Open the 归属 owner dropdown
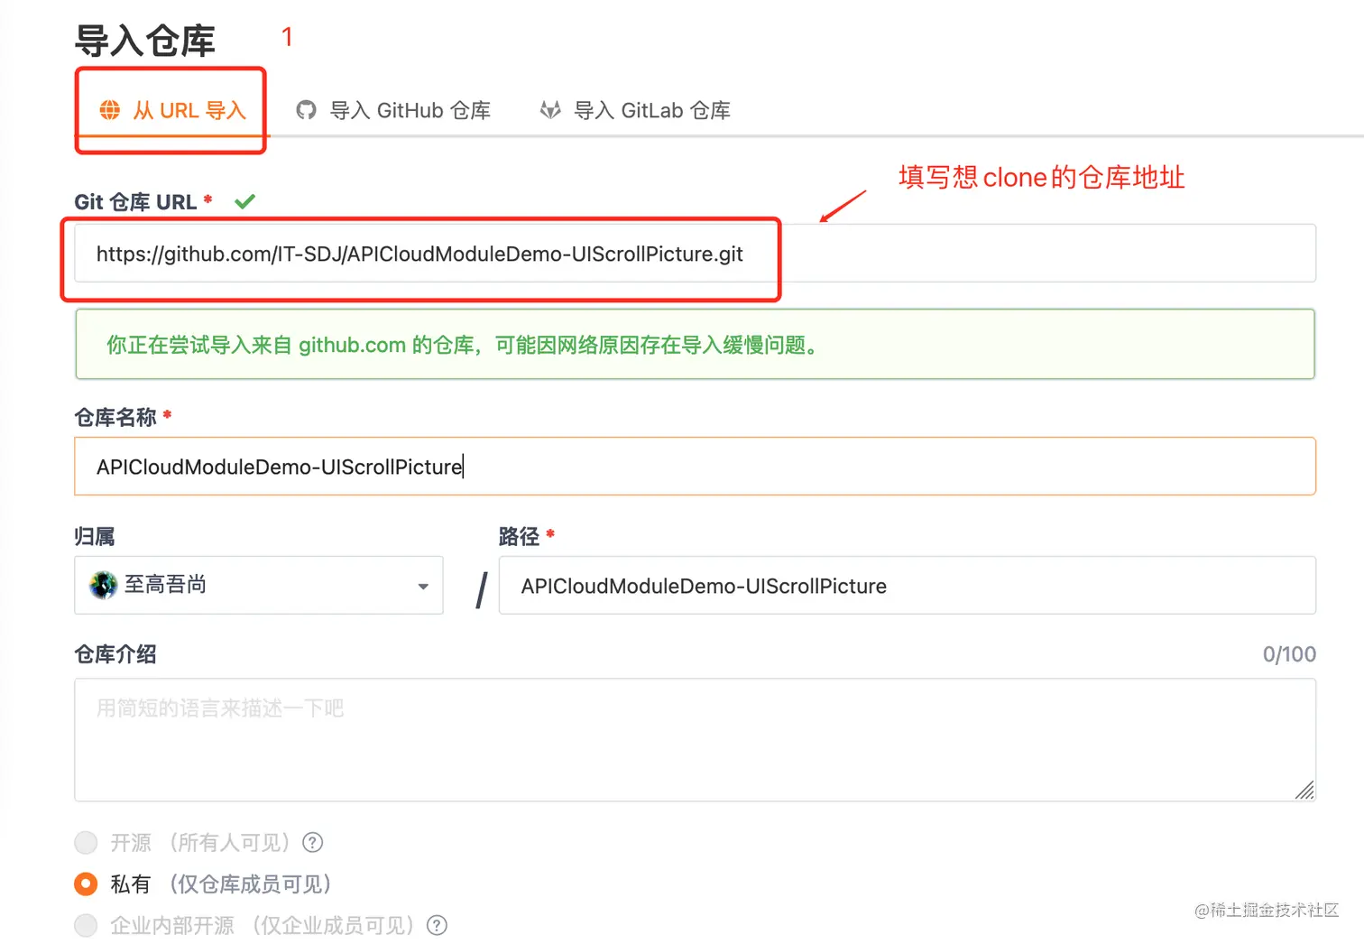The image size is (1364, 944). tap(259, 585)
